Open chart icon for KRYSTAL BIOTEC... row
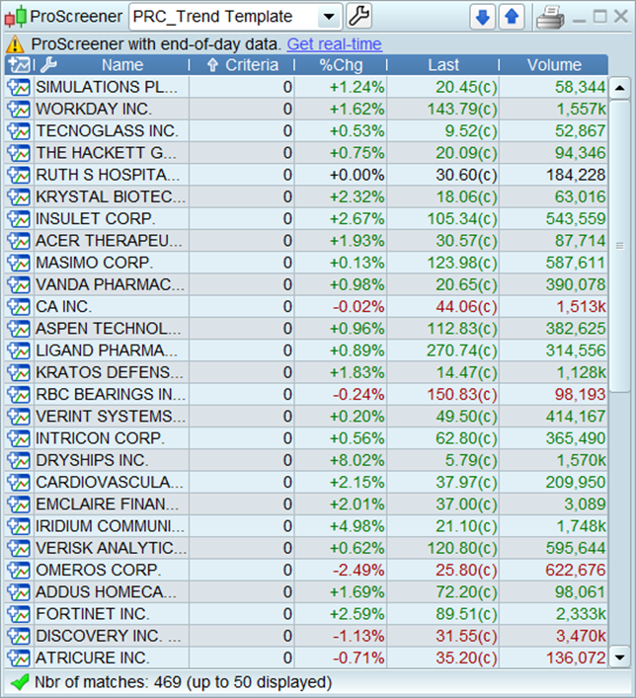The image size is (636, 698). (19, 196)
